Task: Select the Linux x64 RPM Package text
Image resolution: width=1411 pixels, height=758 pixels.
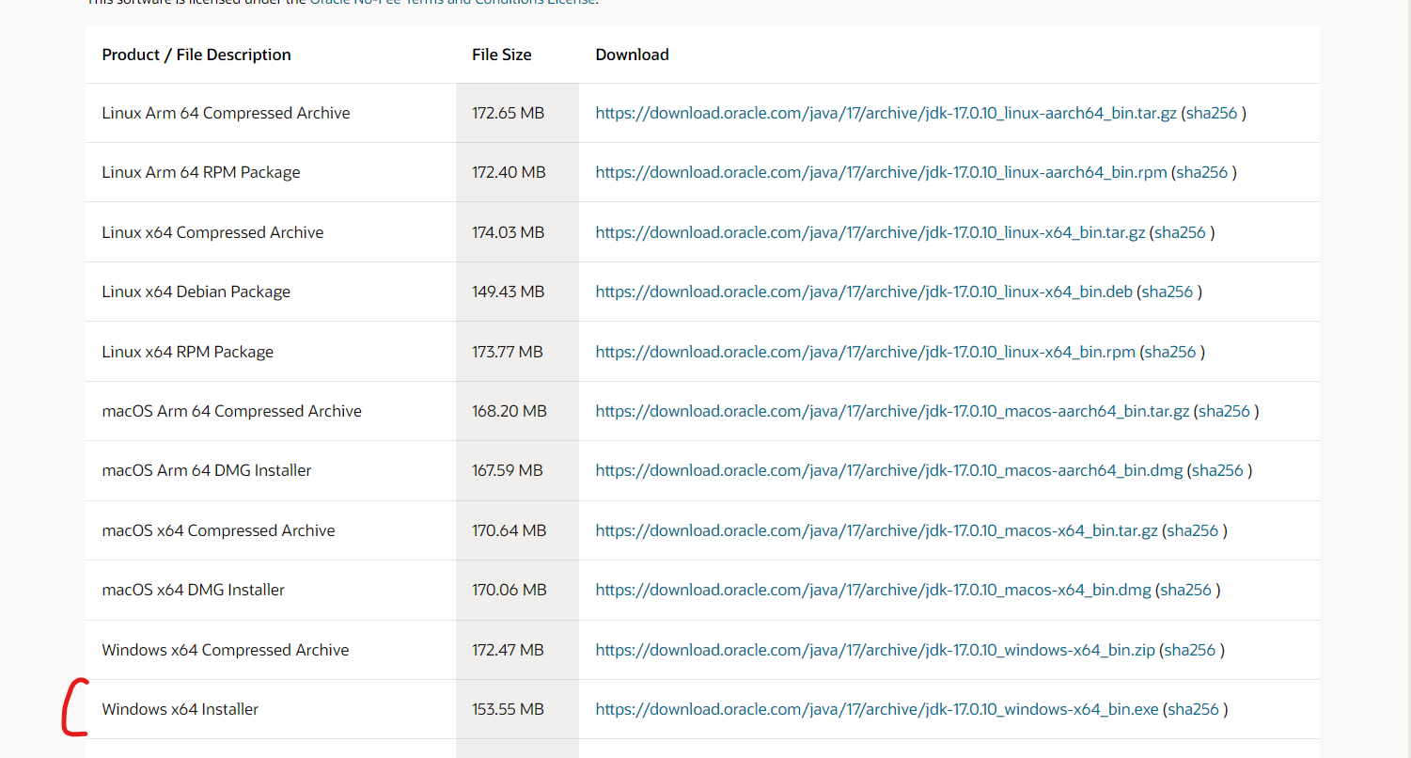Action: tap(188, 352)
